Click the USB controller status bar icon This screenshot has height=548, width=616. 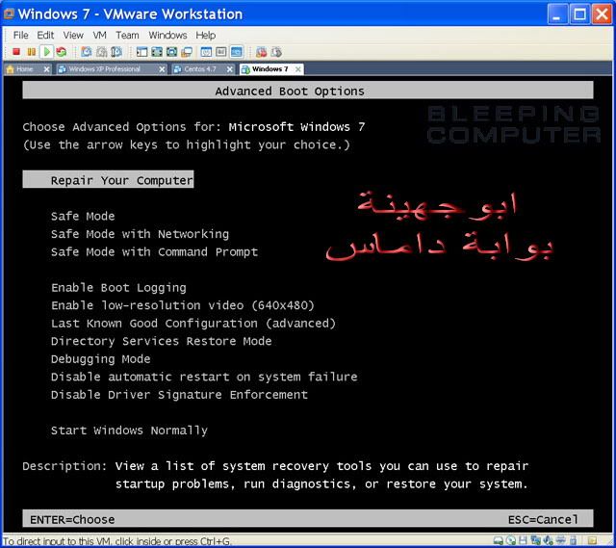pos(573,541)
